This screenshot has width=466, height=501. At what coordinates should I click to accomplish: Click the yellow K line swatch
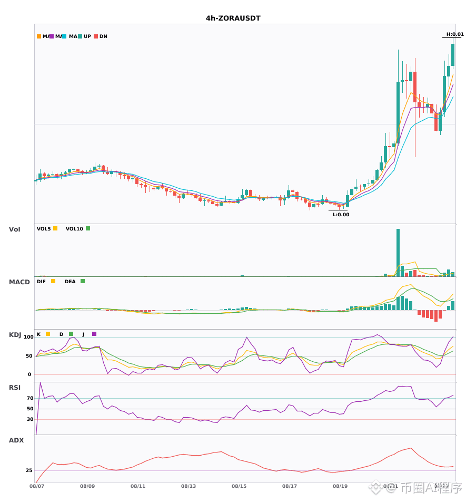pos(48,334)
